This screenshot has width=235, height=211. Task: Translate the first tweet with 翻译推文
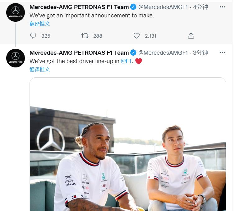pos(39,24)
